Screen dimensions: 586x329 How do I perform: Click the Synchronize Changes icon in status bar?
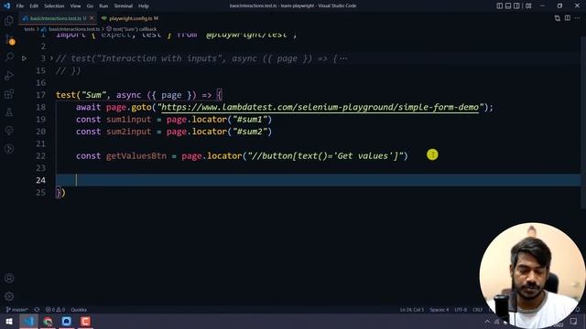37,310
